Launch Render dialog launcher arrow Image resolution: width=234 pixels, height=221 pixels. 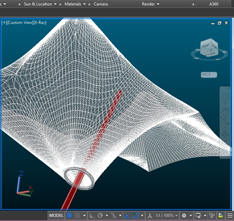193,4
